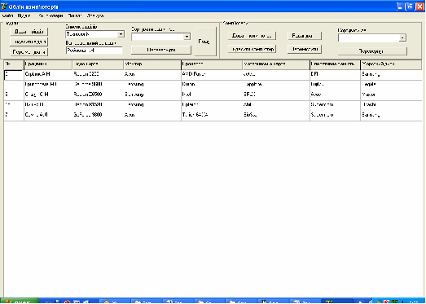Click wide button below right sort dropdown

pos(372,51)
